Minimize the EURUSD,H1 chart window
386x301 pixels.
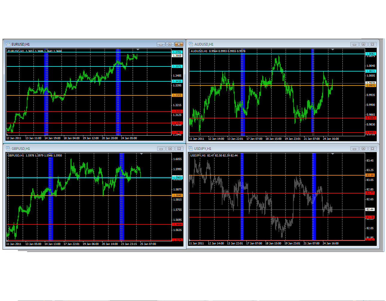pyautogui.click(x=161, y=44)
